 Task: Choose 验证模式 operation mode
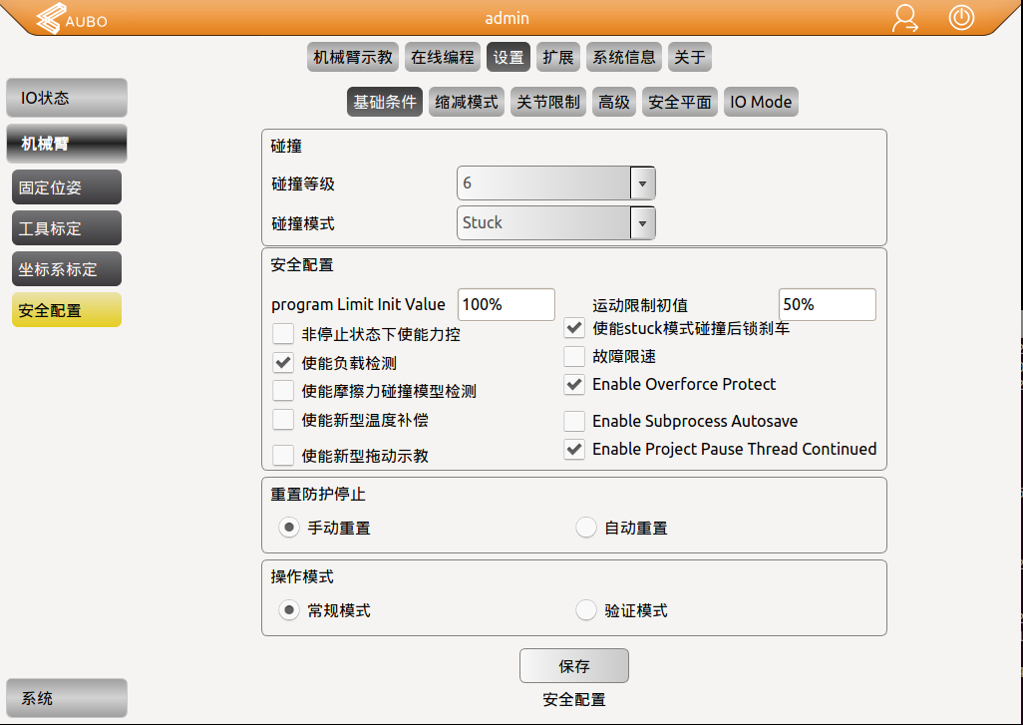(x=587, y=610)
